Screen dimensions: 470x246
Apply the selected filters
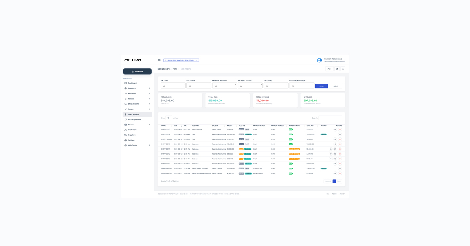pos(322,86)
